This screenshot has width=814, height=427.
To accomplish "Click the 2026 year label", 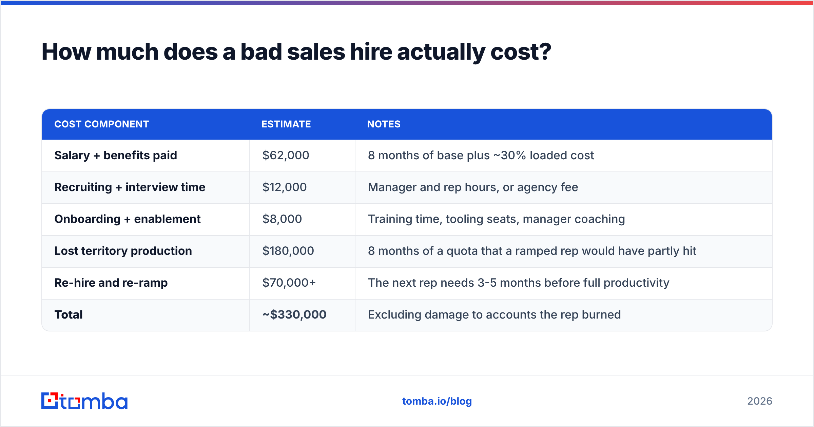I will click(x=760, y=401).
